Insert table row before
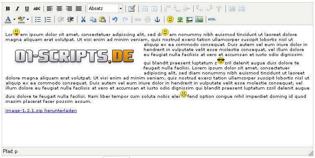Screen dimensions: 315x158 tap(167, 9)
